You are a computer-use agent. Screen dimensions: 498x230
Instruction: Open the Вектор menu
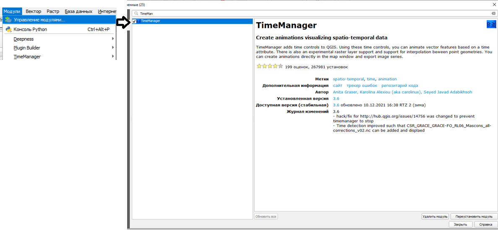pos(33,11)
